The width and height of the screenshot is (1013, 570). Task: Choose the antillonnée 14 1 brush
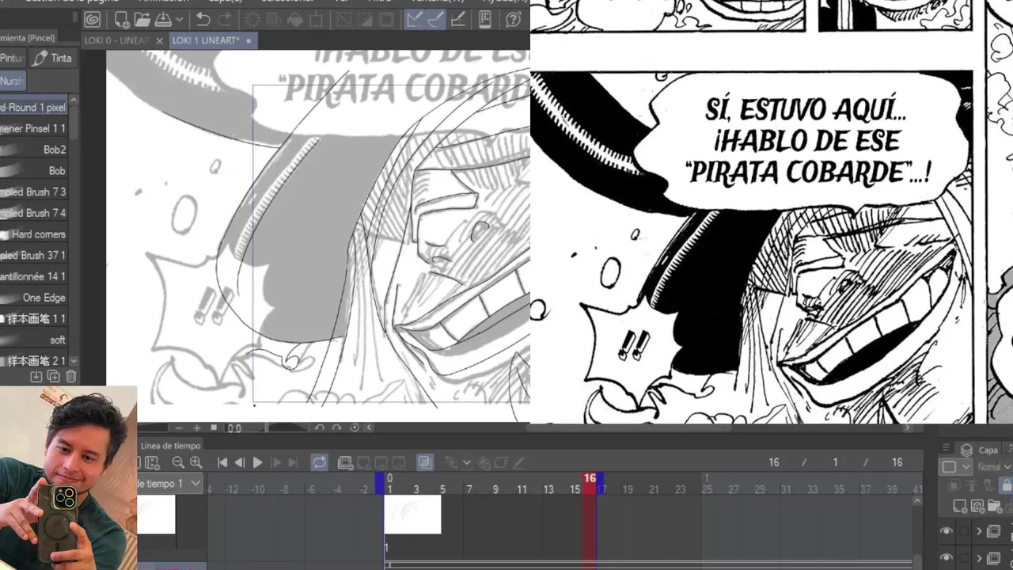tap(34, 276)
